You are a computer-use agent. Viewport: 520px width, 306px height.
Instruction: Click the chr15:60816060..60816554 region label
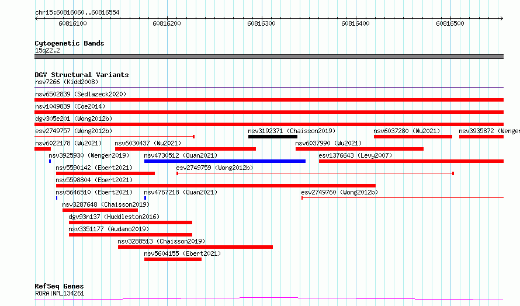[x=77, y=13]
